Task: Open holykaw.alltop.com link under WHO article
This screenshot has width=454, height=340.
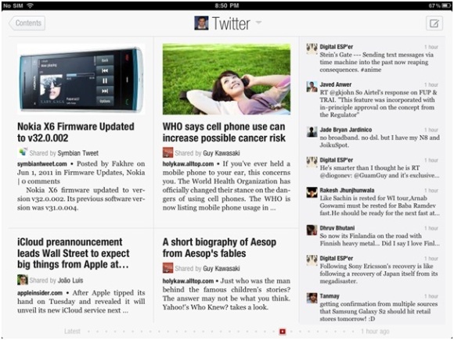Action: (x=188, y=164)
